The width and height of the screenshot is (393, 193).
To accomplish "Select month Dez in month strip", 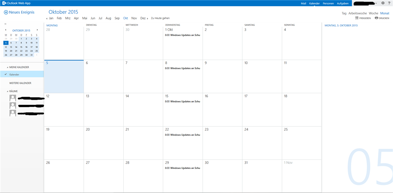I will [x=143, y=18].
